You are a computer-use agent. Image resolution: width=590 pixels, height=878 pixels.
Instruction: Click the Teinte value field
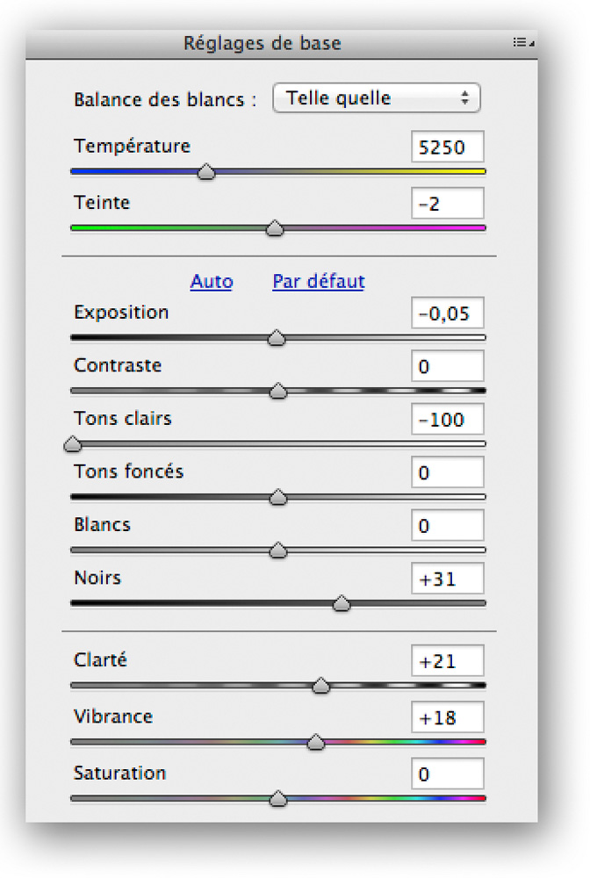tap(447, 204)
